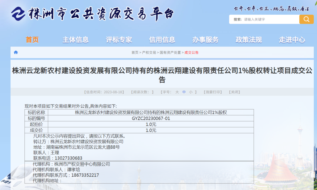
Task: Open the 首页 navigation tab
Action: 32,40
